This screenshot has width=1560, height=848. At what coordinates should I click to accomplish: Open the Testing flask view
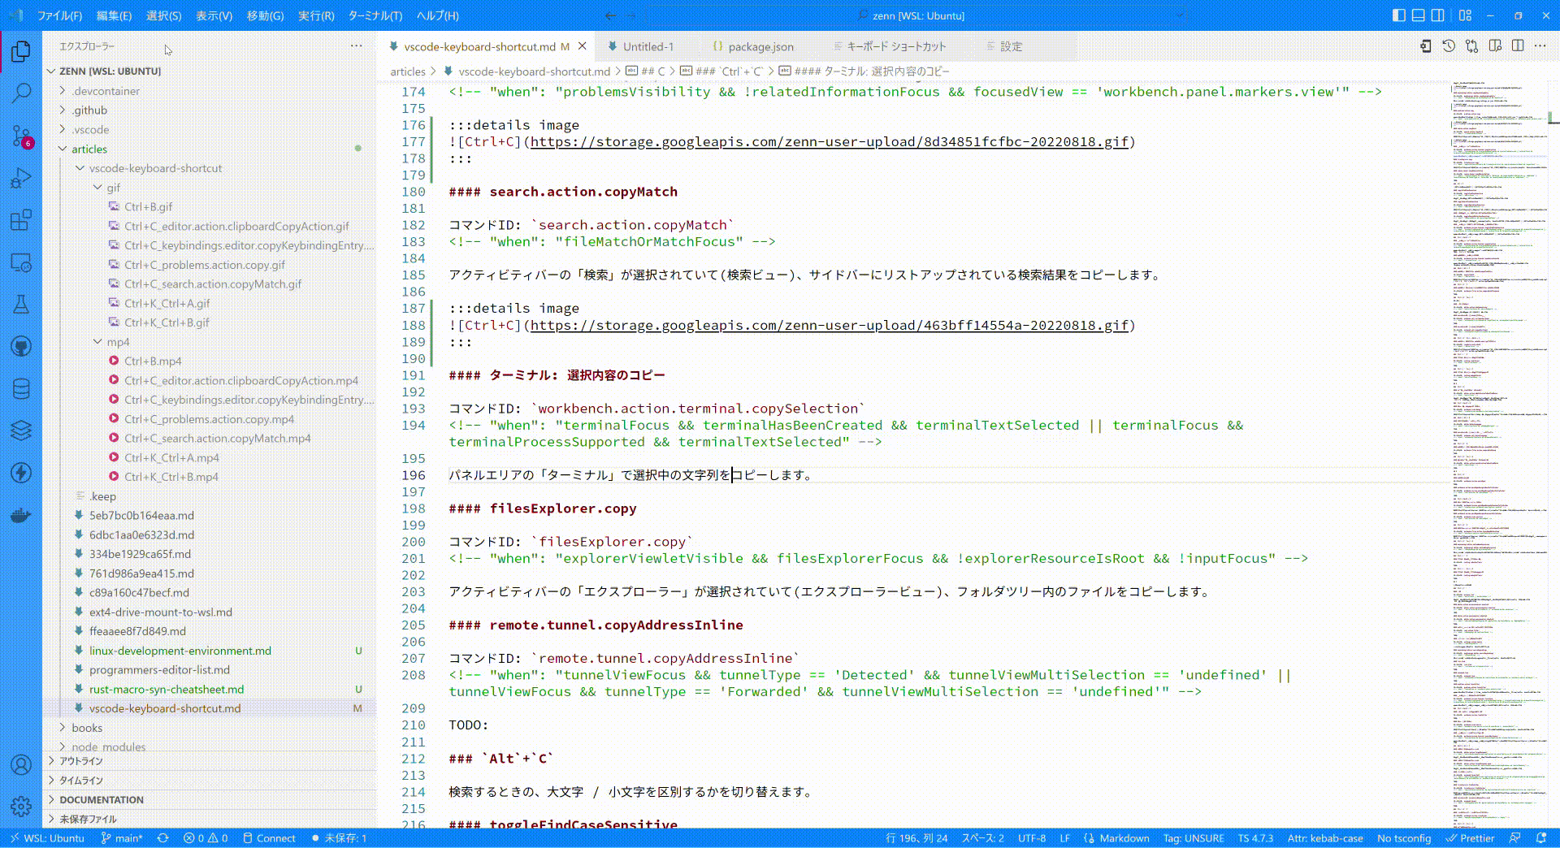(x=21, y=305)
